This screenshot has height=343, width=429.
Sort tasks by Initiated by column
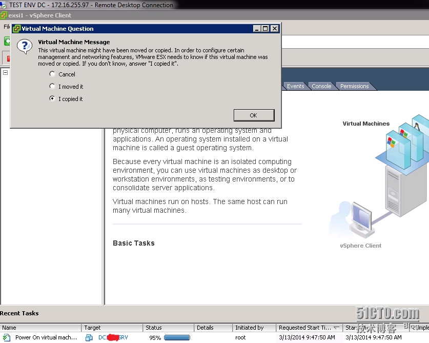tap(254, 328)
